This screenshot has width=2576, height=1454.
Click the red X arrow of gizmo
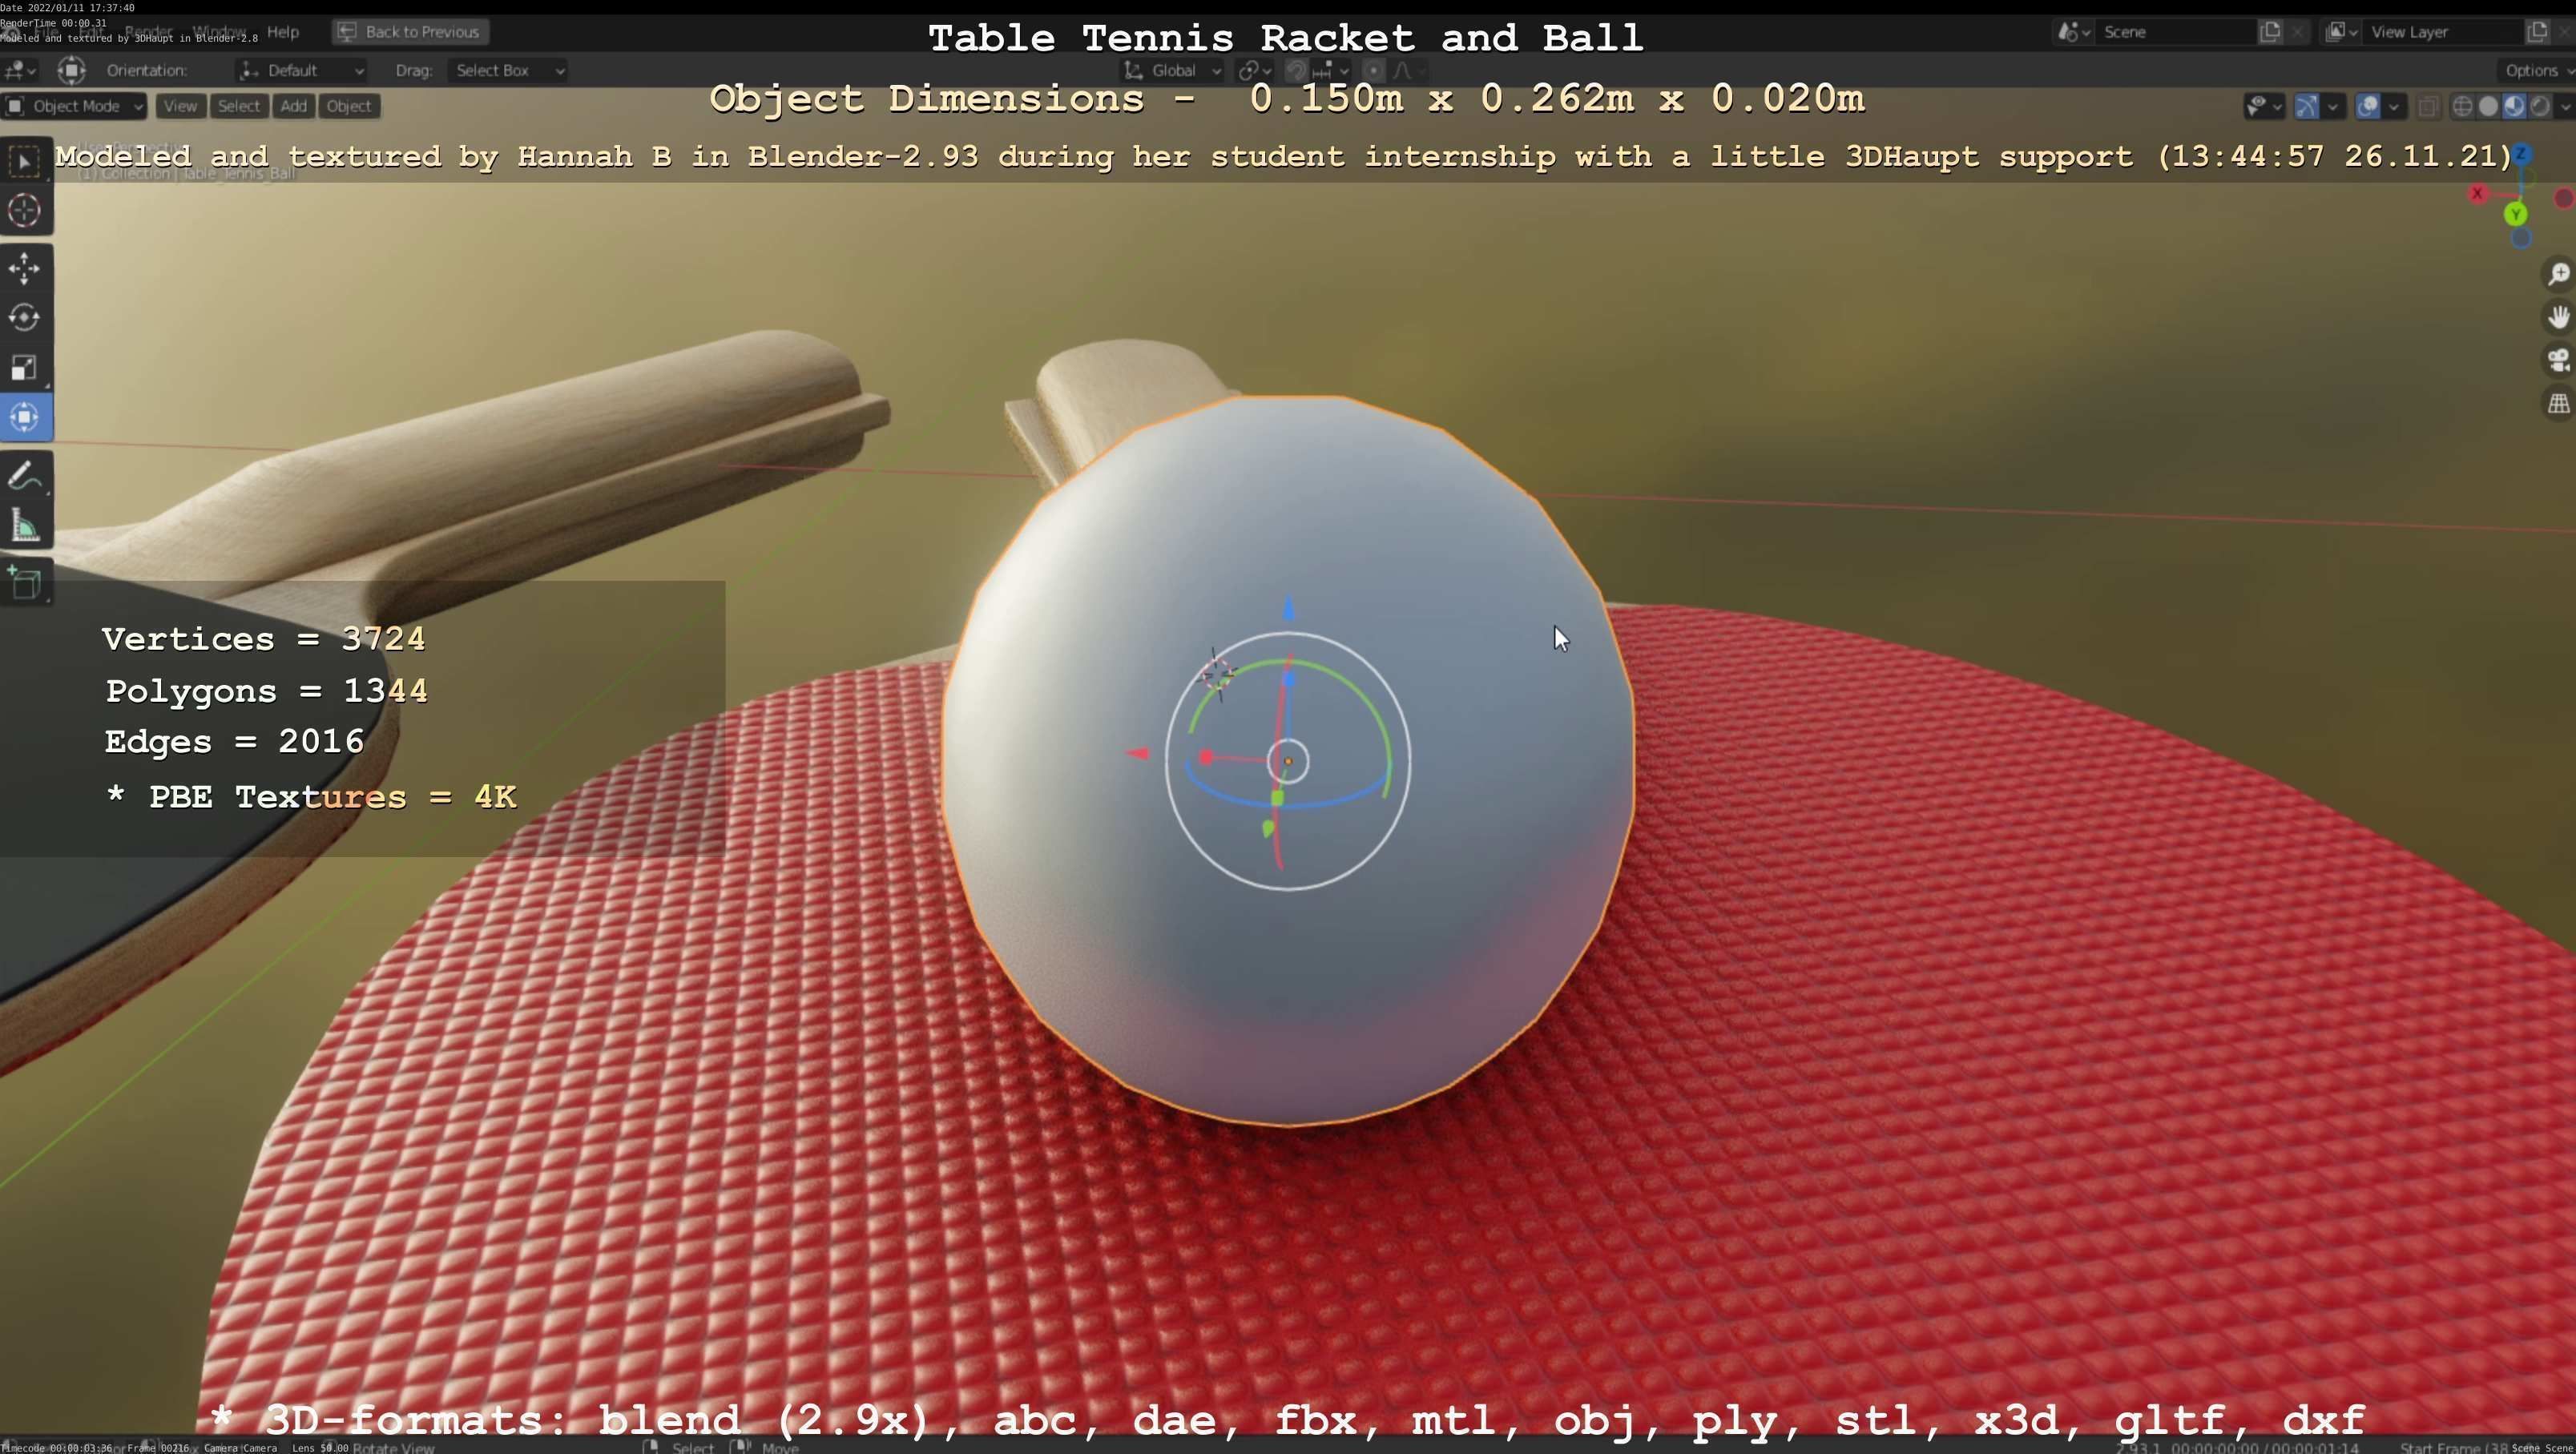[x=1137, y=753]
